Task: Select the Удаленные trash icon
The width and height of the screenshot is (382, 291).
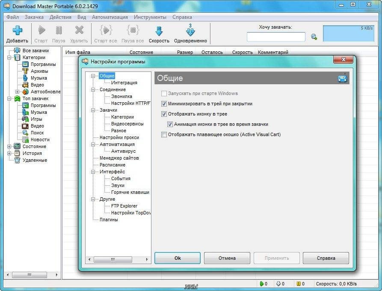Action: 17,160
